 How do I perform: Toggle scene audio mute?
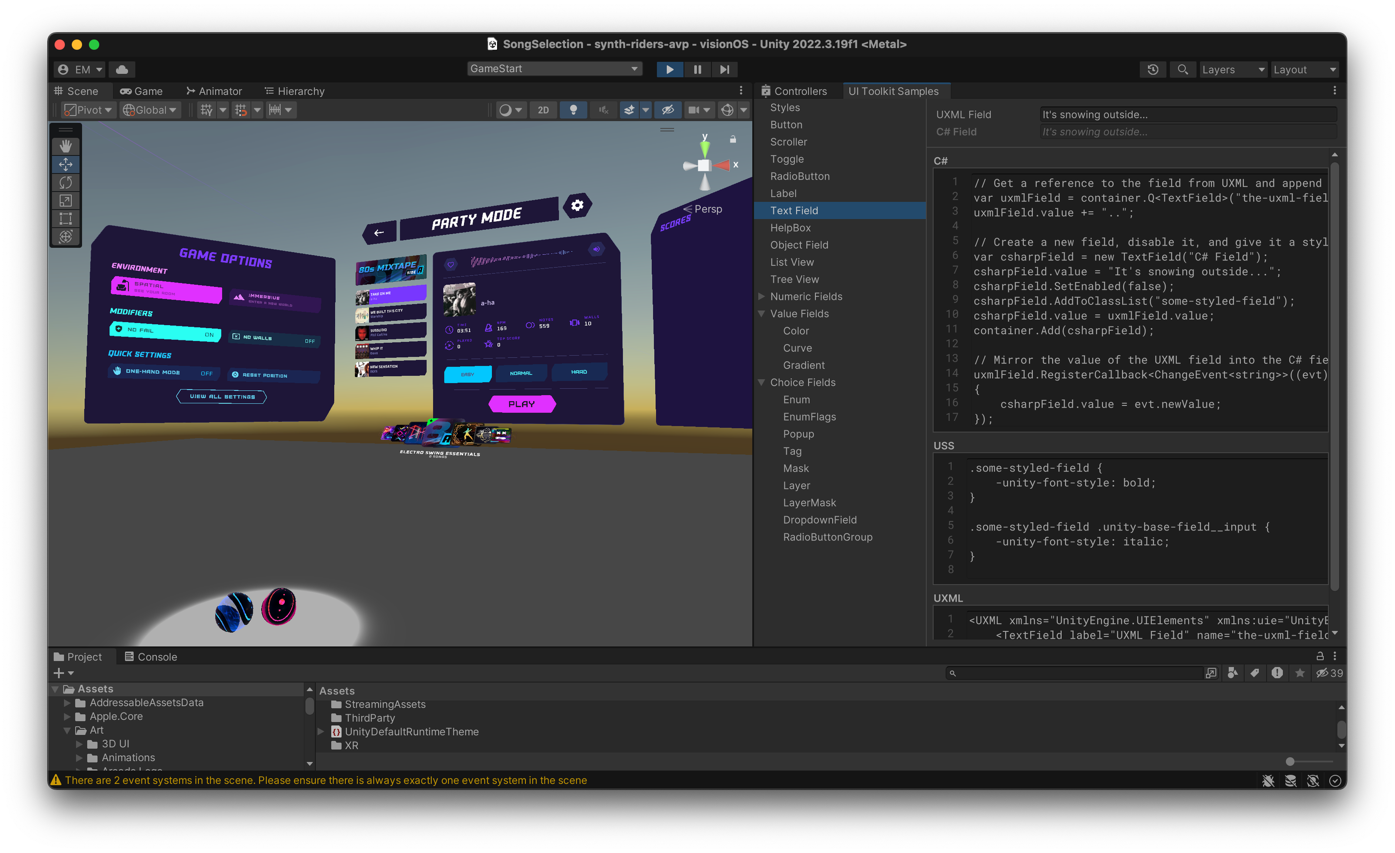point(604,110)
